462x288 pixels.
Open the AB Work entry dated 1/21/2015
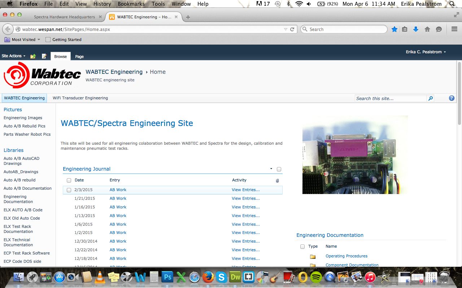coord(118,198)
